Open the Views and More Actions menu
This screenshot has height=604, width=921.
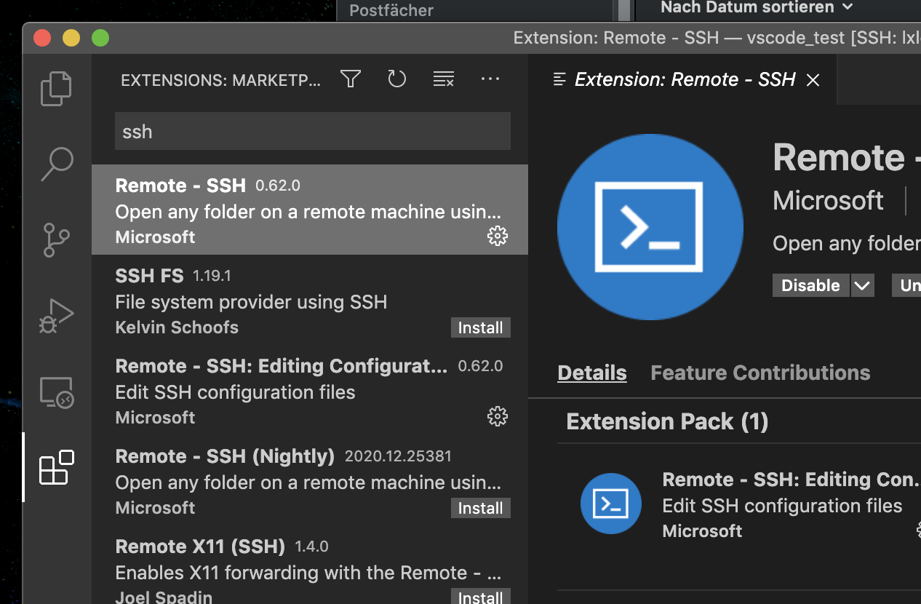(x=490, y=79)
